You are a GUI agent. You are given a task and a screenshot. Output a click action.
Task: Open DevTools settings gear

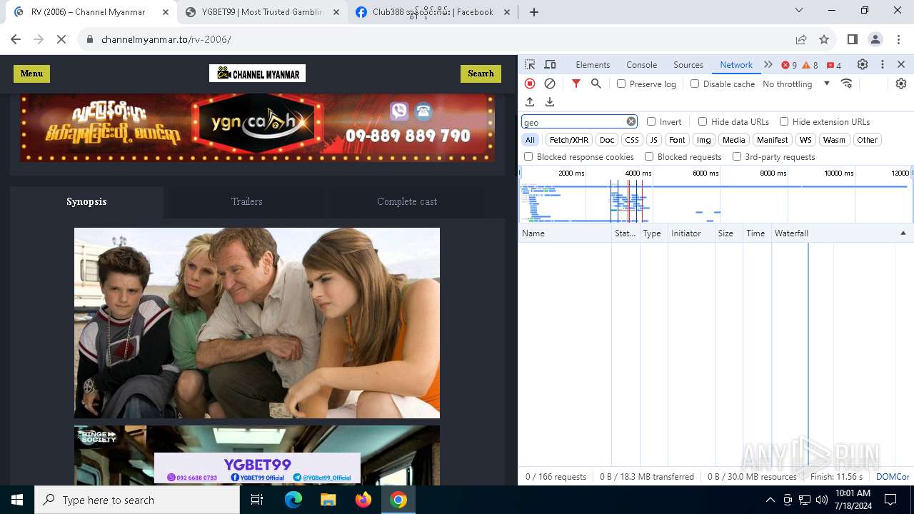click(x=863, y=64)
